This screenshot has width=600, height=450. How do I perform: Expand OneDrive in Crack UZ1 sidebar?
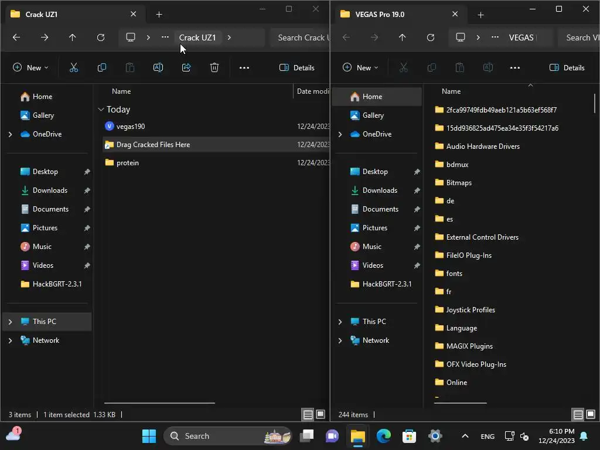click(x=11, y=134)
